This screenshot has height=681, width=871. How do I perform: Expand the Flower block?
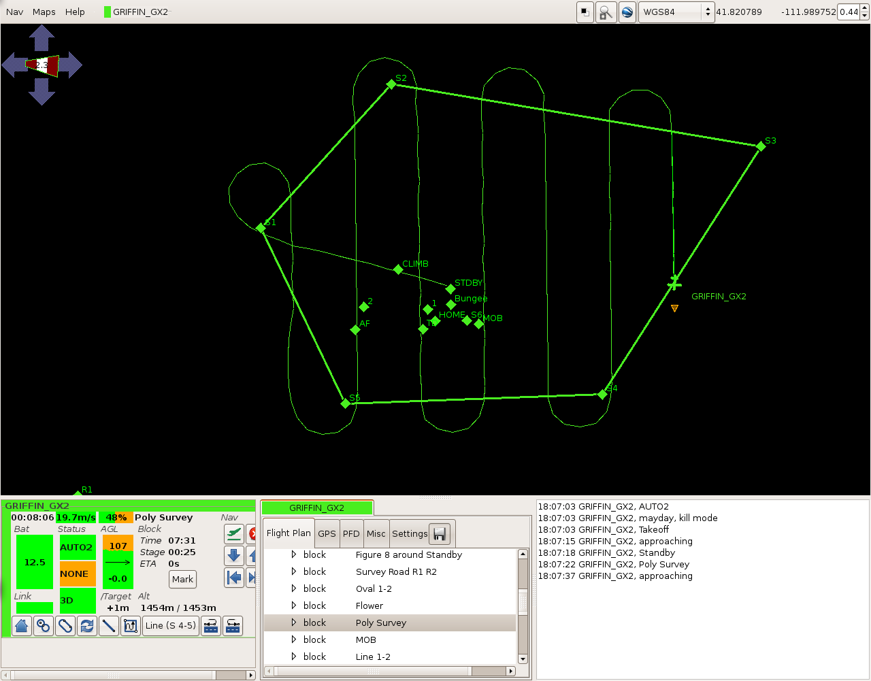(x=294, y=605)
